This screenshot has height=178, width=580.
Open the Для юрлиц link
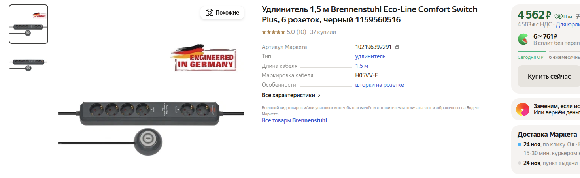click(568, 24)
